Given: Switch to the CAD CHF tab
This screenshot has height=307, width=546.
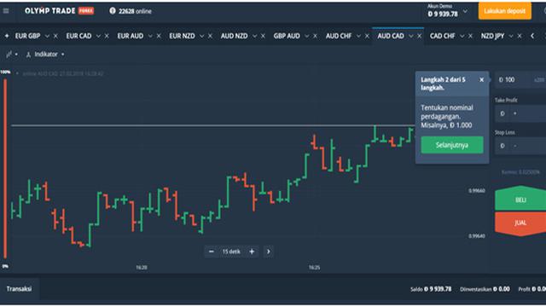Looking at the screenshot, I should pos(442,36).
